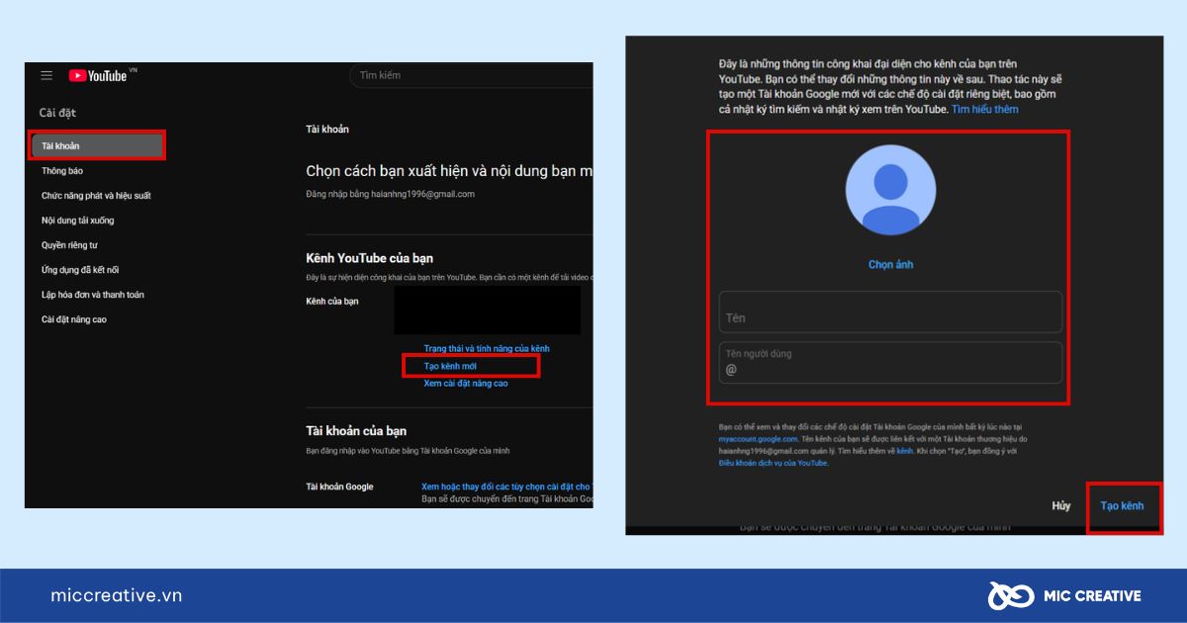Click the Kênh của bạn label

[332, 301]
